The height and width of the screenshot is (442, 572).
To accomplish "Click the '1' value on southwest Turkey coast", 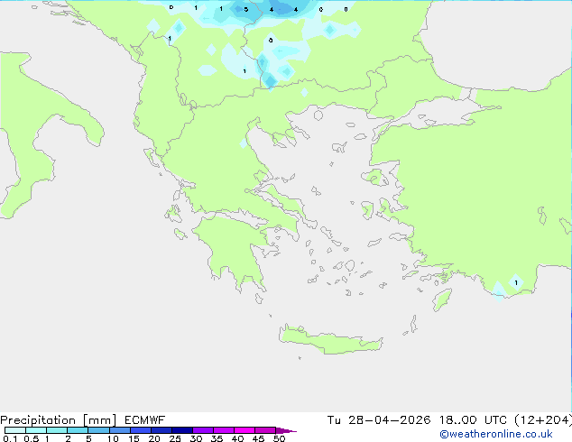I will pos(516,282).
